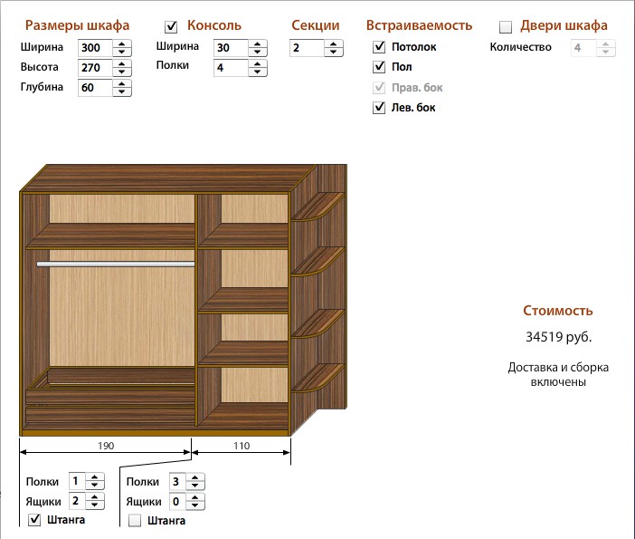Disable Штанга in the 190 section

tap(34, 520)
